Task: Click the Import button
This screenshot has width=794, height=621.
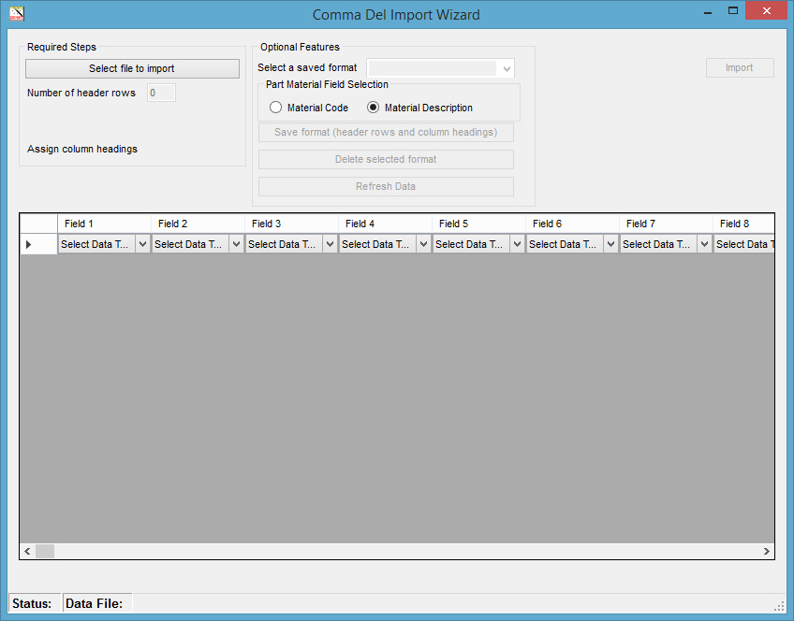Action: [739, 68]
